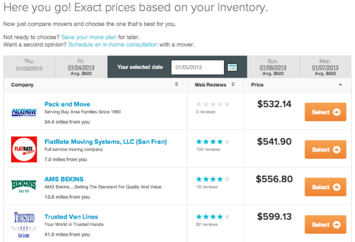The image size is (355, 242).
Task: Click the Pack and Move company logo
Action: 24,112
